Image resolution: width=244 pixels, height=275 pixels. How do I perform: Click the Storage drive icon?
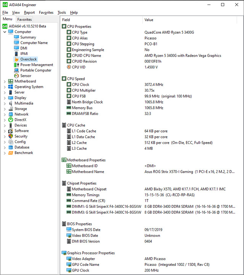tap(11, 109)
